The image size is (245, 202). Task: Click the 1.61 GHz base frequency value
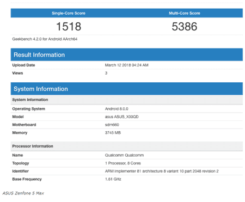coord(113,179)
